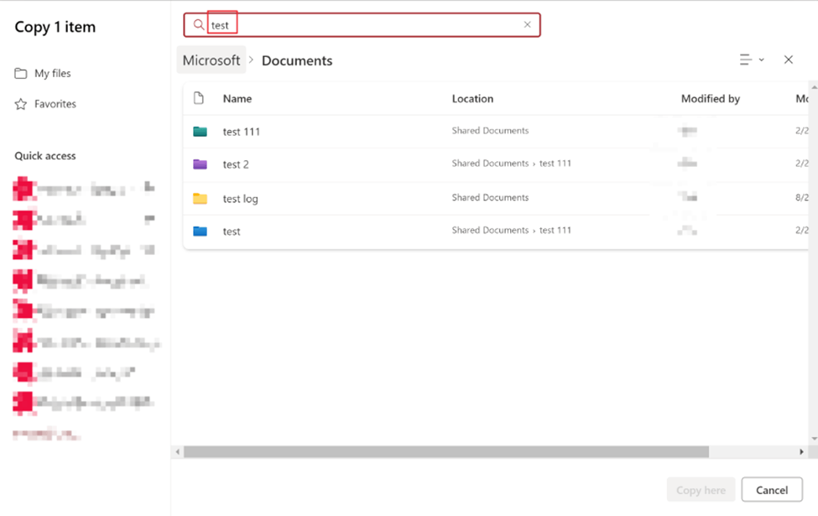Click the yellow test log folder icon
Image resolution: width=818 pixels, height=516 pixels.
point(200,198)
